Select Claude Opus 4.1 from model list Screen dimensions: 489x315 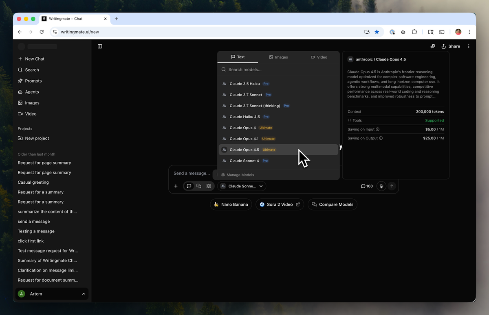(x=244, y=139)
